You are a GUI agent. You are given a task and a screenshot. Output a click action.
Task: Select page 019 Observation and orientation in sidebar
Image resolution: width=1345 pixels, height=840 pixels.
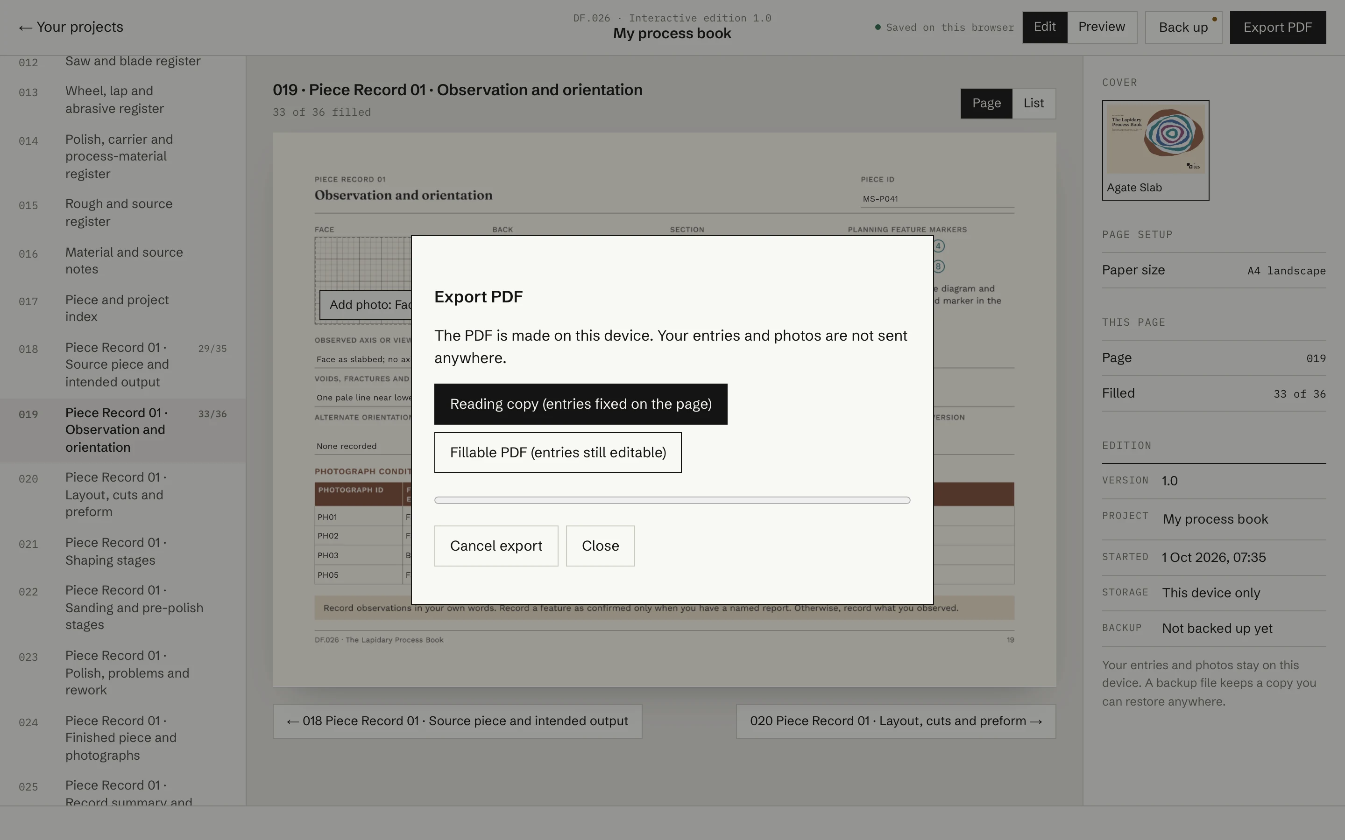[122, 430]
